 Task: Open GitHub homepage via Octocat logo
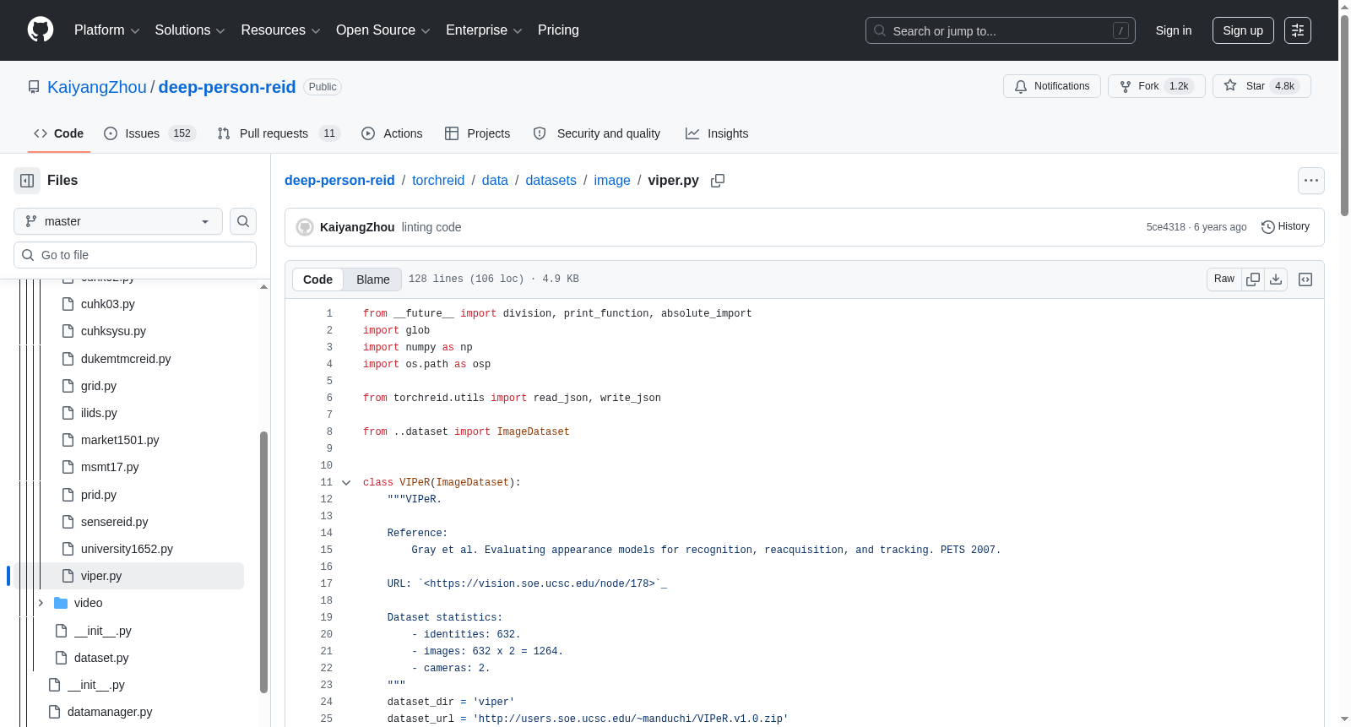tap(41, 30)
